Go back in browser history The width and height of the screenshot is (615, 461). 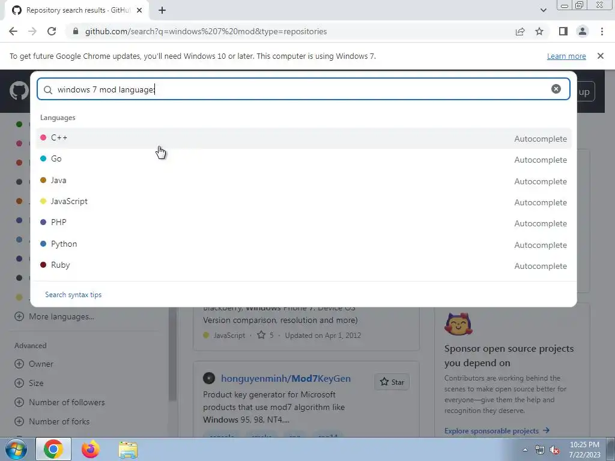(13, 31)
